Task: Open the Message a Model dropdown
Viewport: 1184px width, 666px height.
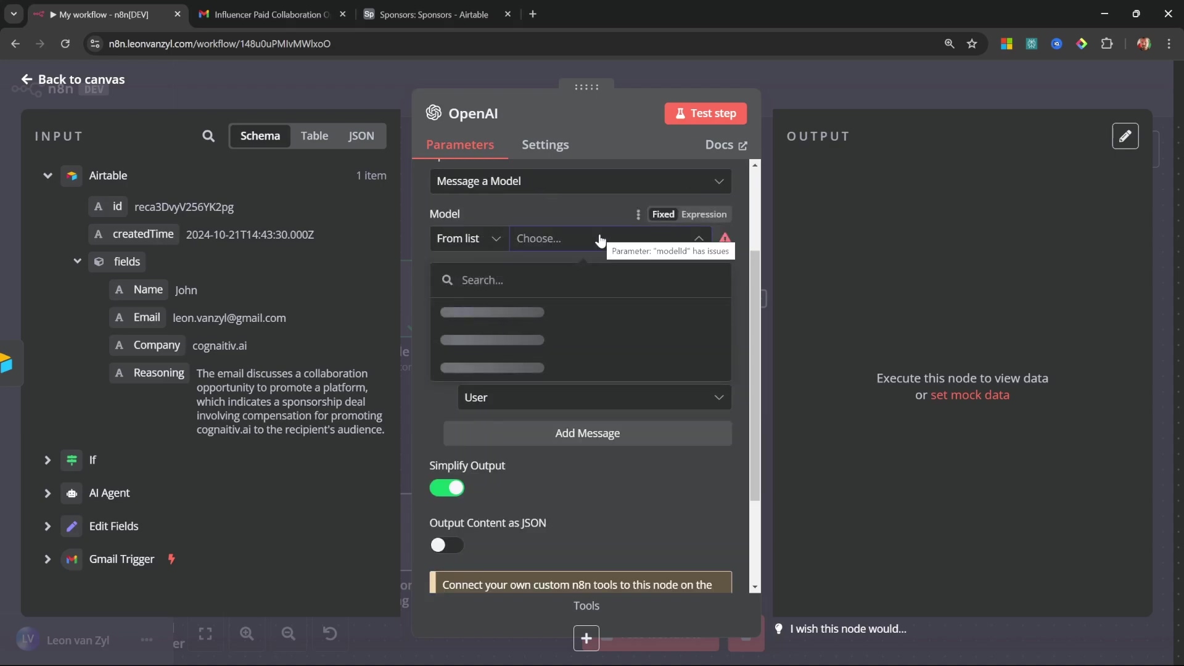Action: [x=580, y=181]
